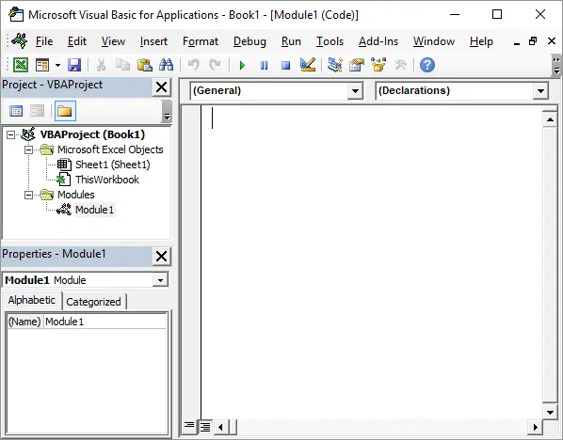This screenshot has height=440, width=563.
Task: Open the Tools menu
Action: click(330, 41)
